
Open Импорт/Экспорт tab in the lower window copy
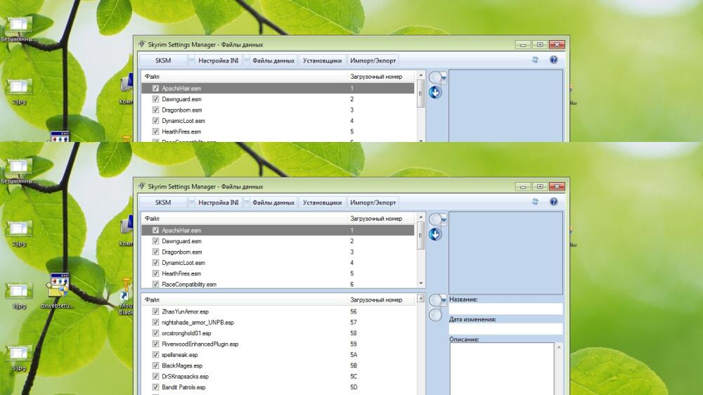pyautogui.click(x=373, y=202)
